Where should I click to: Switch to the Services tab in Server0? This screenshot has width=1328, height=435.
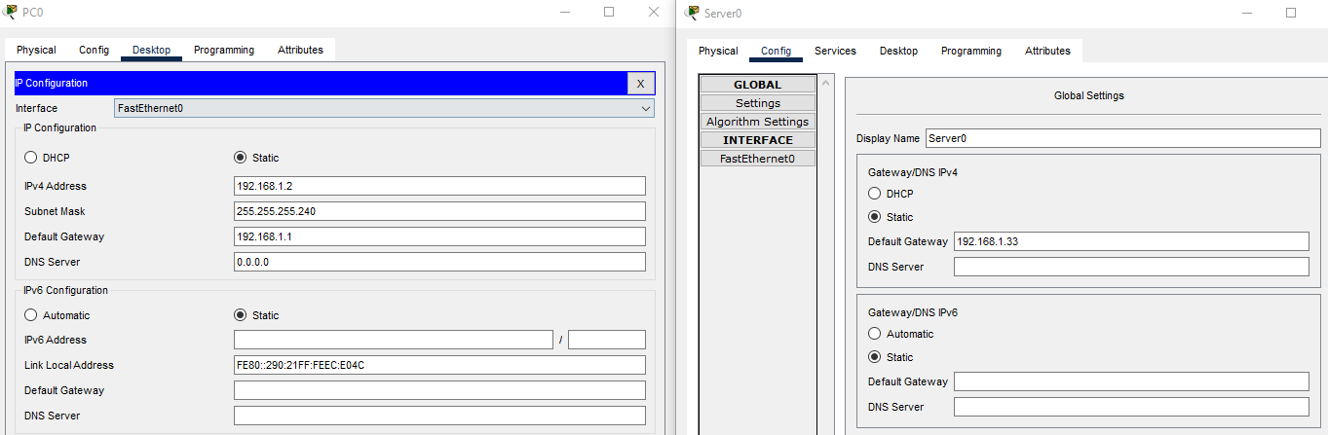(x=835, y=51)
